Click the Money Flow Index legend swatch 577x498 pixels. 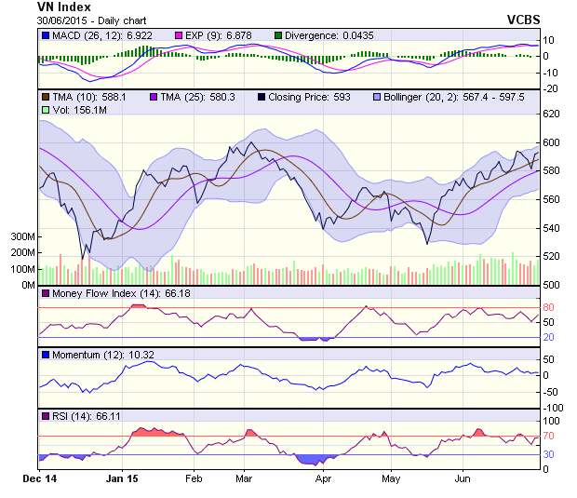pos(45,293)
